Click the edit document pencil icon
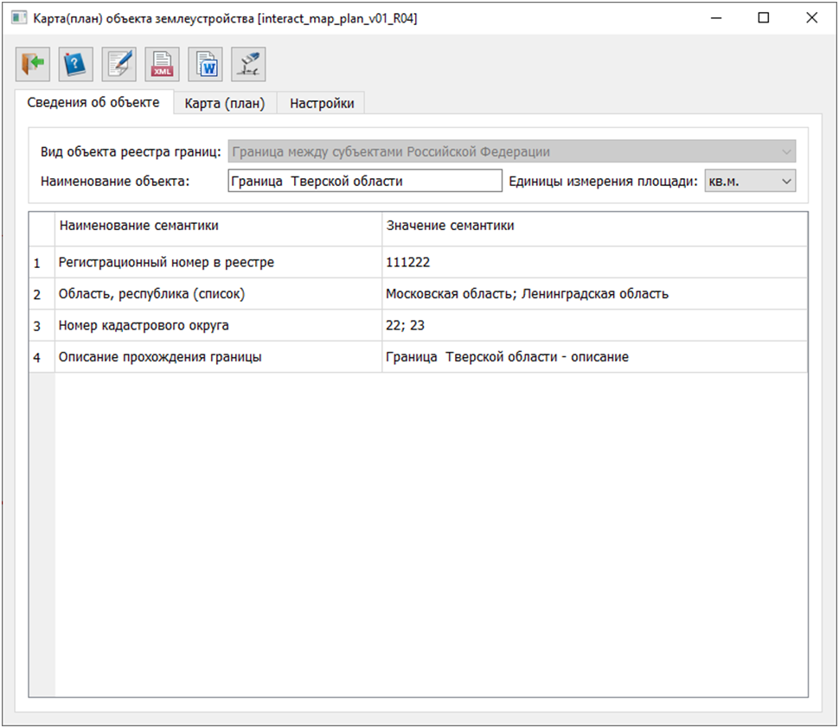Viewport: 839px width, 728px height. [x=119, y=64]
